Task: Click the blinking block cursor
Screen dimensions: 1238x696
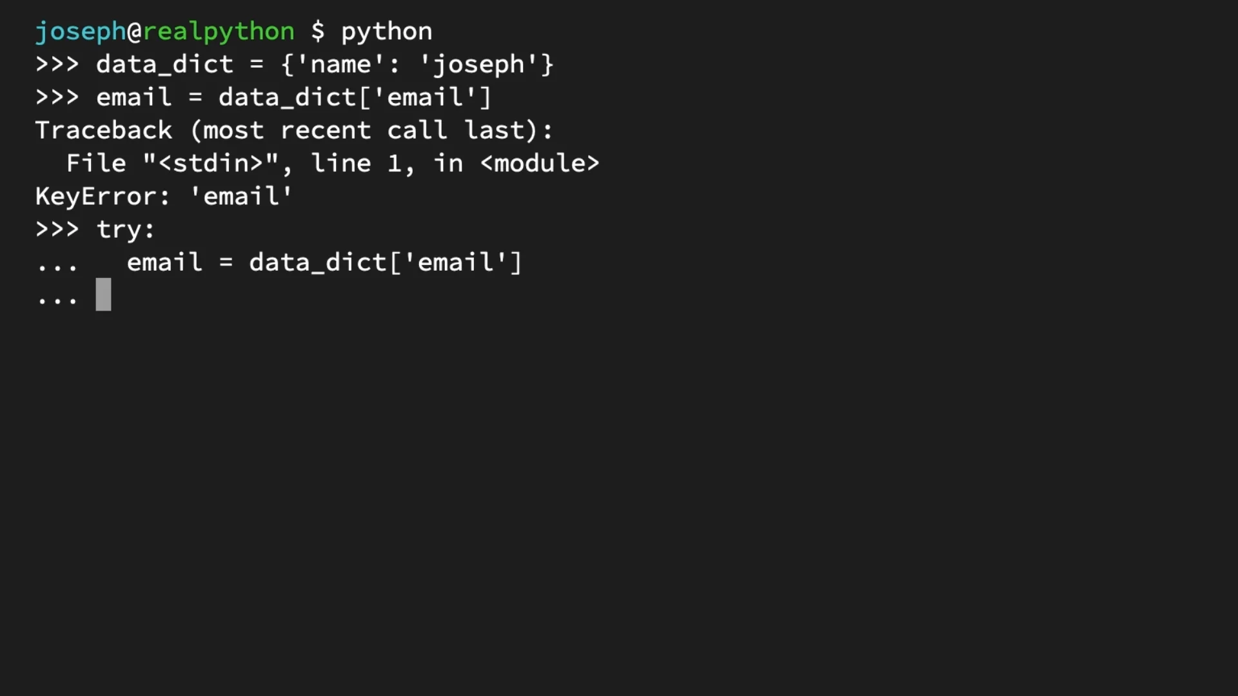Action: coord(103,295)
